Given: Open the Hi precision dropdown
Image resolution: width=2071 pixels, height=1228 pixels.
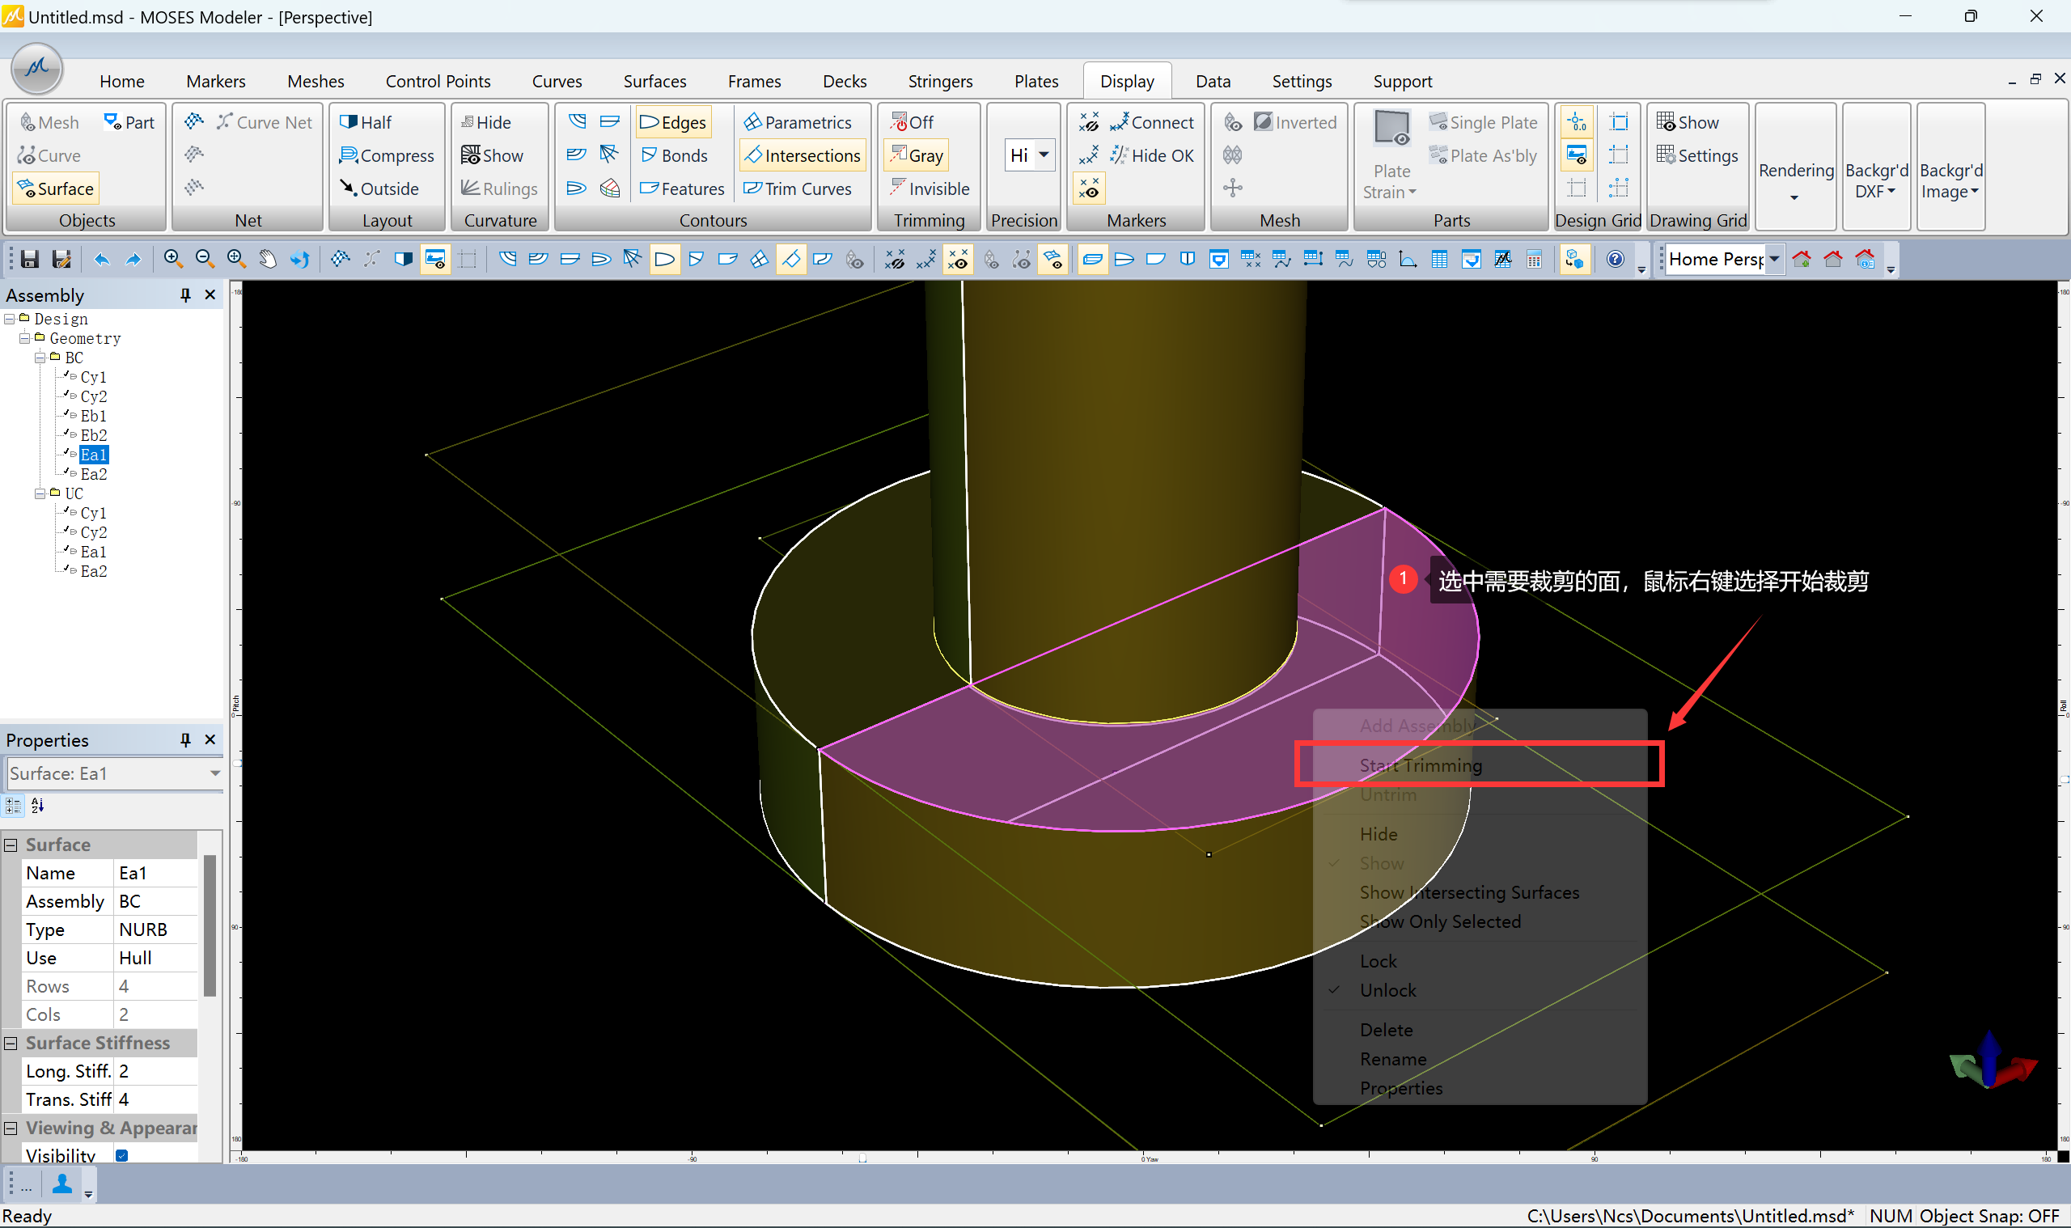Looking at the screenshot, I should click(1044, 155).
